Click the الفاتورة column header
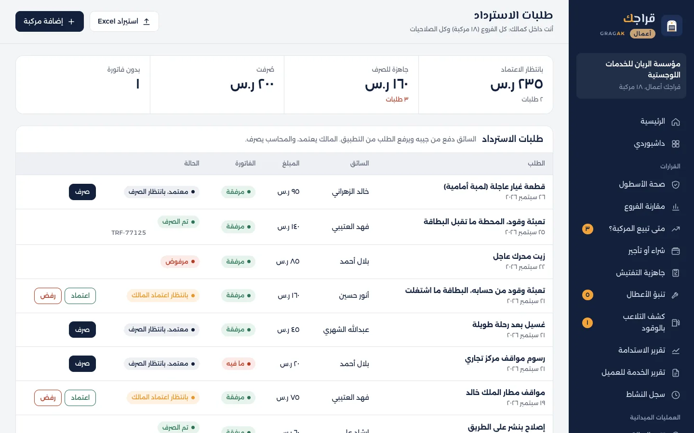This screenshot has width=694, height=433. tap(245, 164)
